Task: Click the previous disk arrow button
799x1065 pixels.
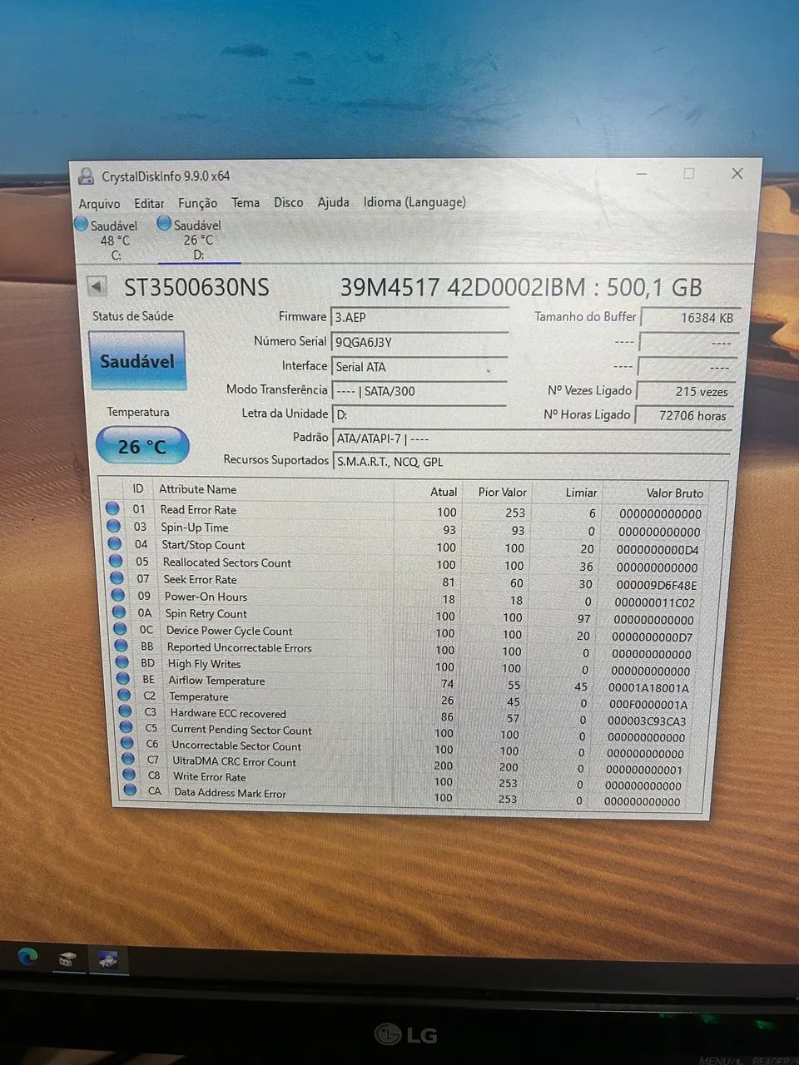Action: 97,287
